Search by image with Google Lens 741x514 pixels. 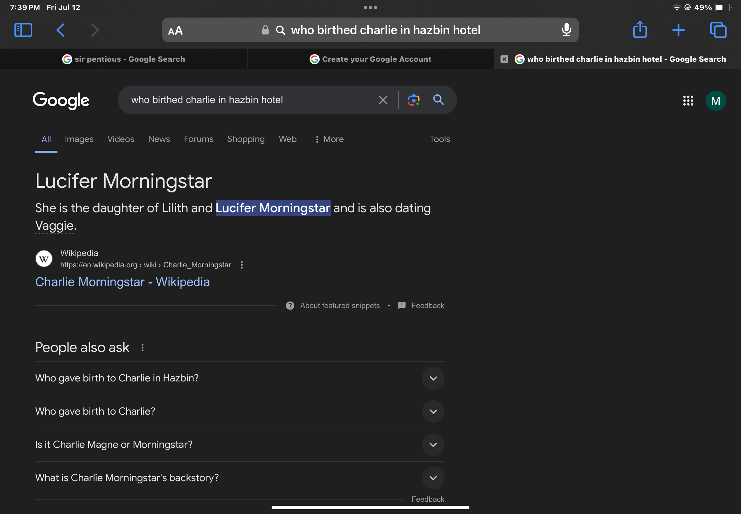tap(413, 100)
